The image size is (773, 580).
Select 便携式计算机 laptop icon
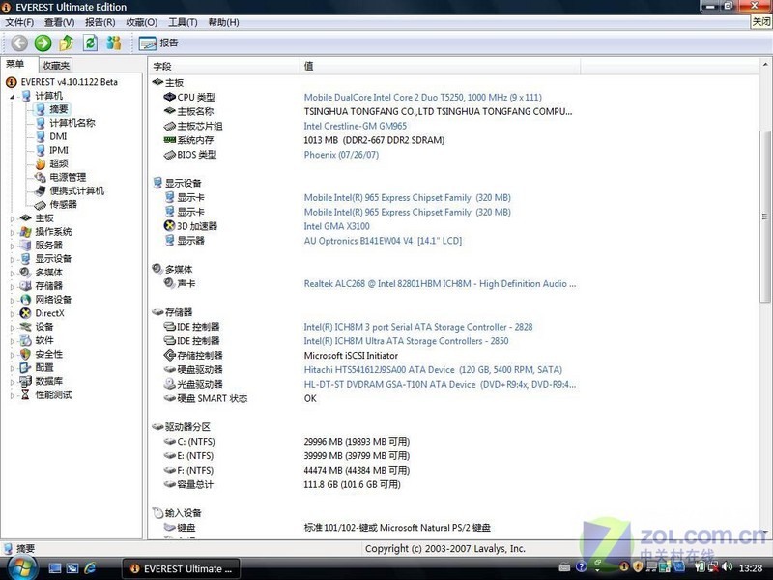click(x=40, y=190)
